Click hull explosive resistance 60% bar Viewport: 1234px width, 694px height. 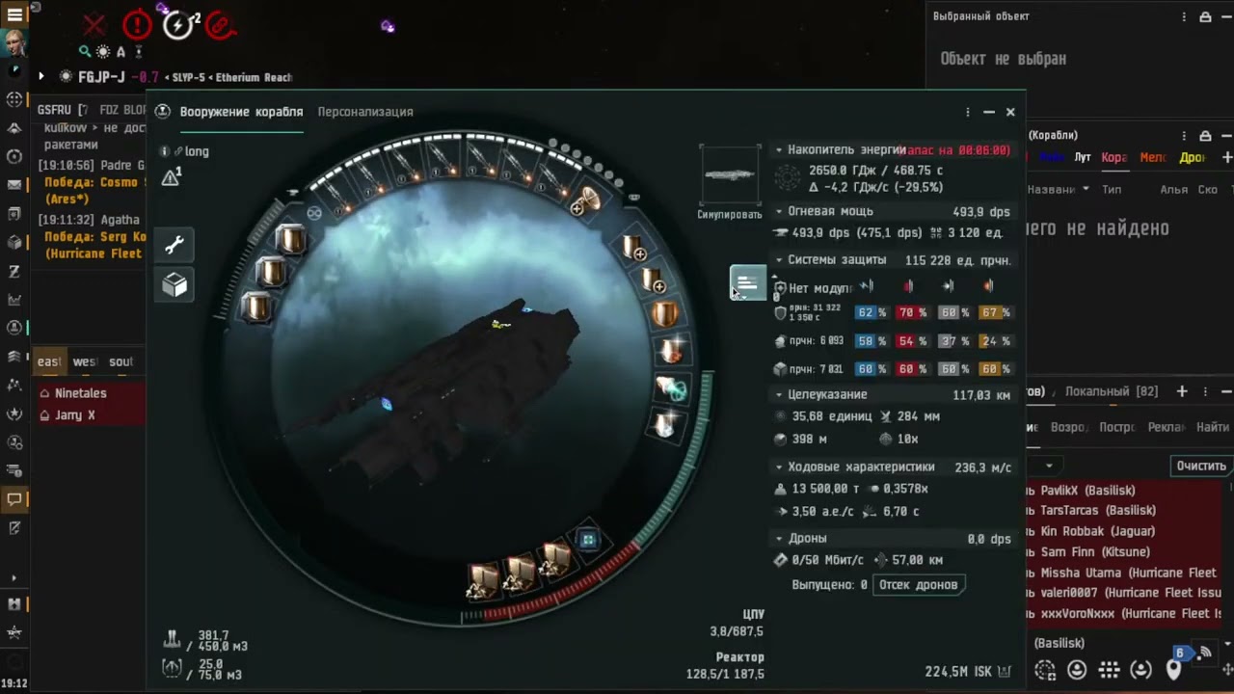click(995, 369)
